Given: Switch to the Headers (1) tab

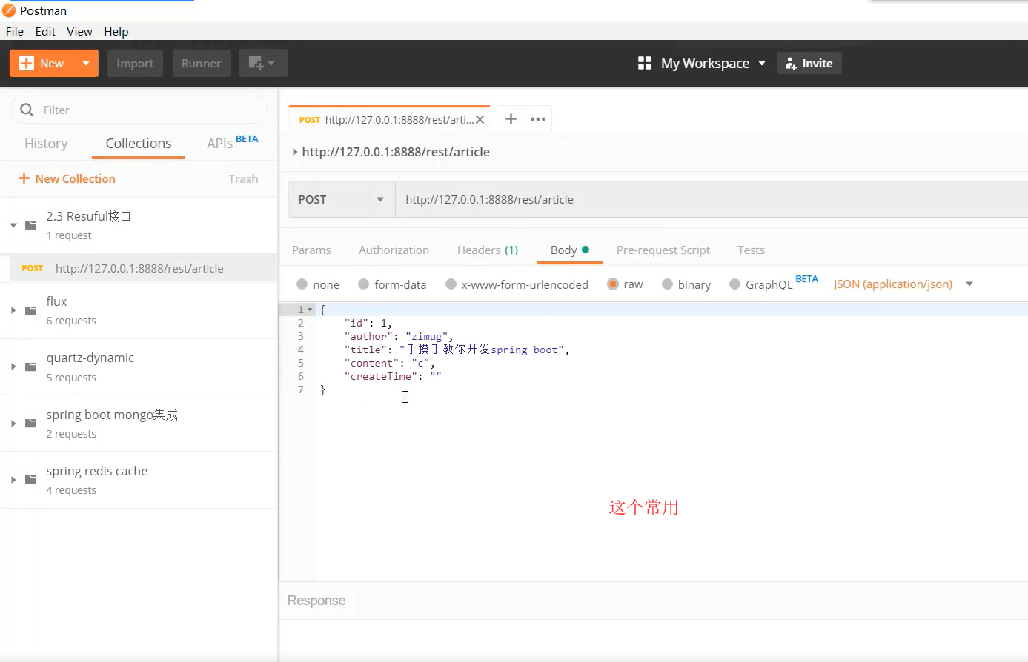Looking at the screenshot, I should (x=488, y=250).
